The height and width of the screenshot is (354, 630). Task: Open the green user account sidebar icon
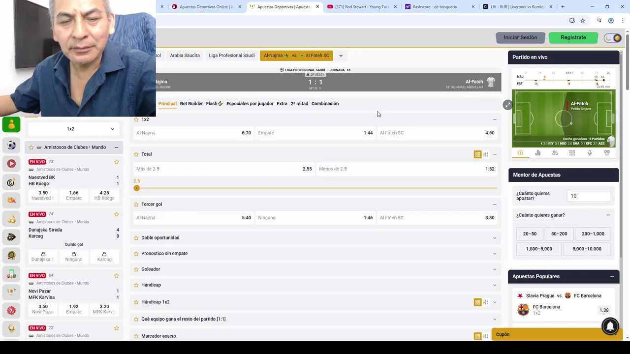point(11,125)
